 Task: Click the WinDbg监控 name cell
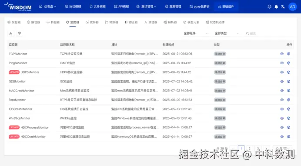click(68, 118)
